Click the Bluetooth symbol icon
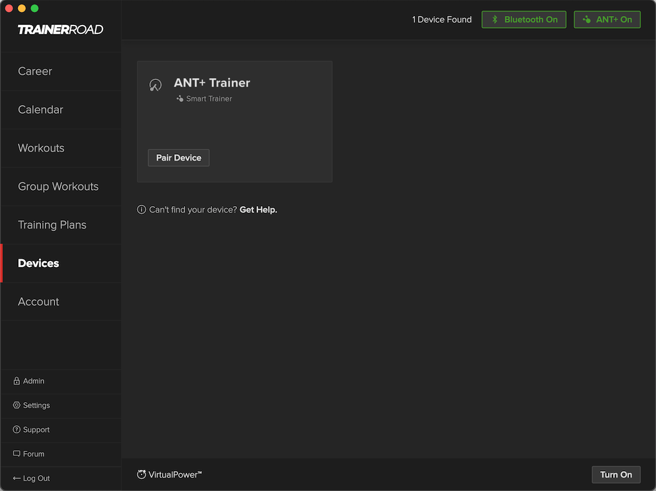The image size is (656, 491). [x=495, y=19]
